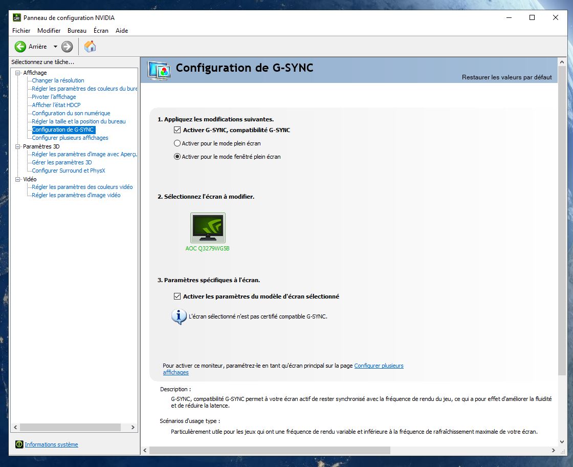573x467 pixels.
Task: Click the Informations système icon
Action: pyautogui.click(x=19, y=444)
